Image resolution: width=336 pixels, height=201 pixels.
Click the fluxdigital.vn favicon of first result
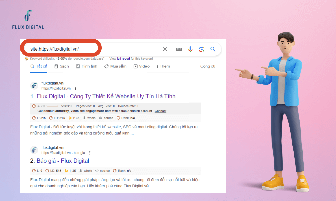[34, 86]
